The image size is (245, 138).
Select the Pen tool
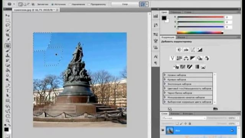[x=8, y=85]
